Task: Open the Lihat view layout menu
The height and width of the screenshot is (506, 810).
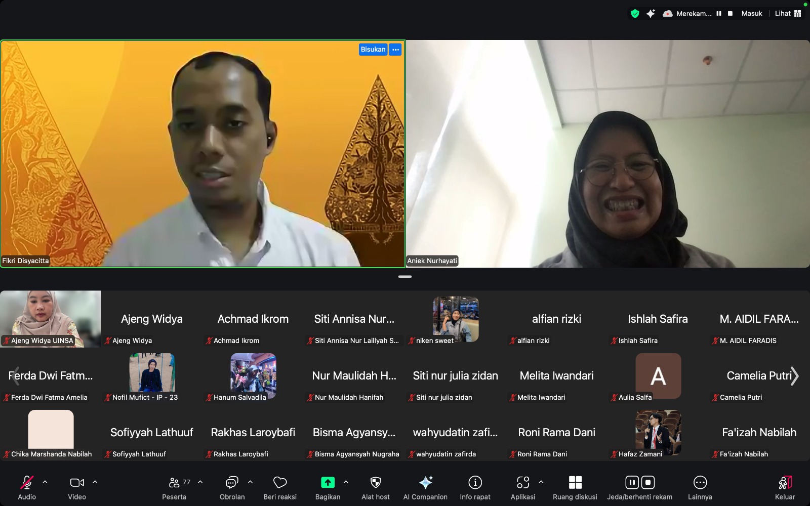Action: point(788,14)
